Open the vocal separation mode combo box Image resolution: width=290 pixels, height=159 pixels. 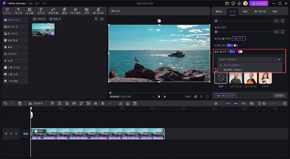click(x=250, y=59)
